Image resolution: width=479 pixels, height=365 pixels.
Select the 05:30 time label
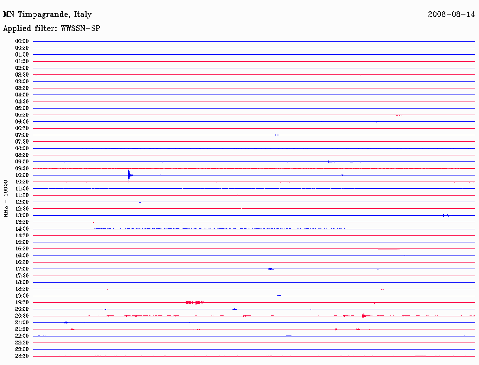[x=22, y=115]
